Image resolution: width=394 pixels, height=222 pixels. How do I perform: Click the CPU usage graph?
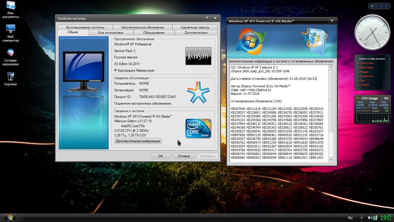click(x=372, y=117)
